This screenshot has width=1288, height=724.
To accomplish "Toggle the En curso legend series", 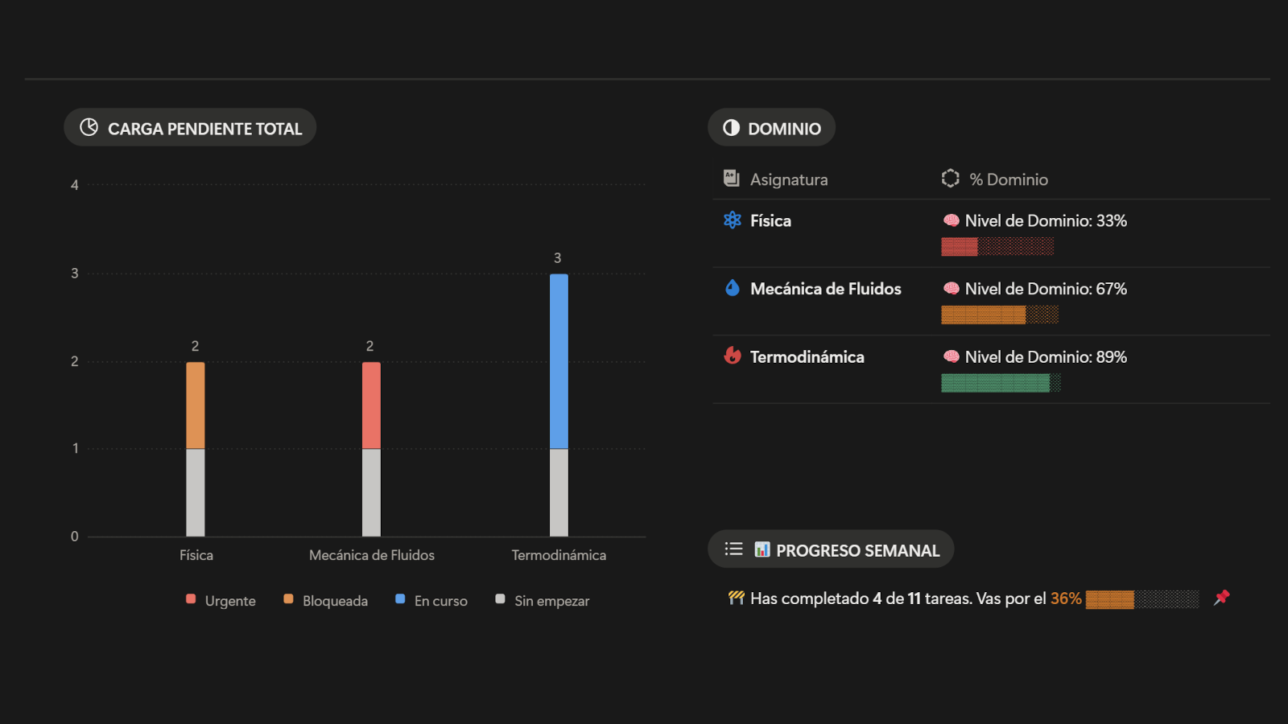I will point(431,601).
